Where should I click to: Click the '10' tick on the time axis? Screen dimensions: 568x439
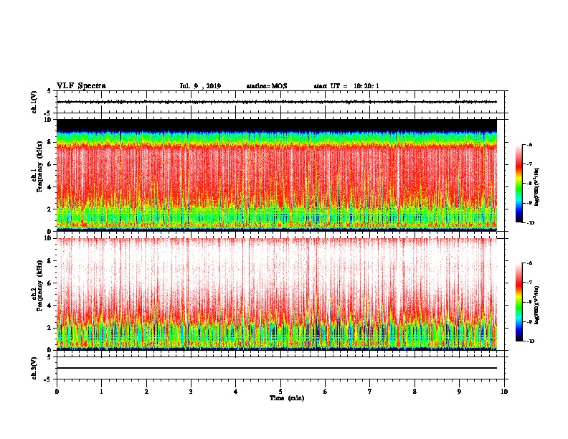click(504, 391)
